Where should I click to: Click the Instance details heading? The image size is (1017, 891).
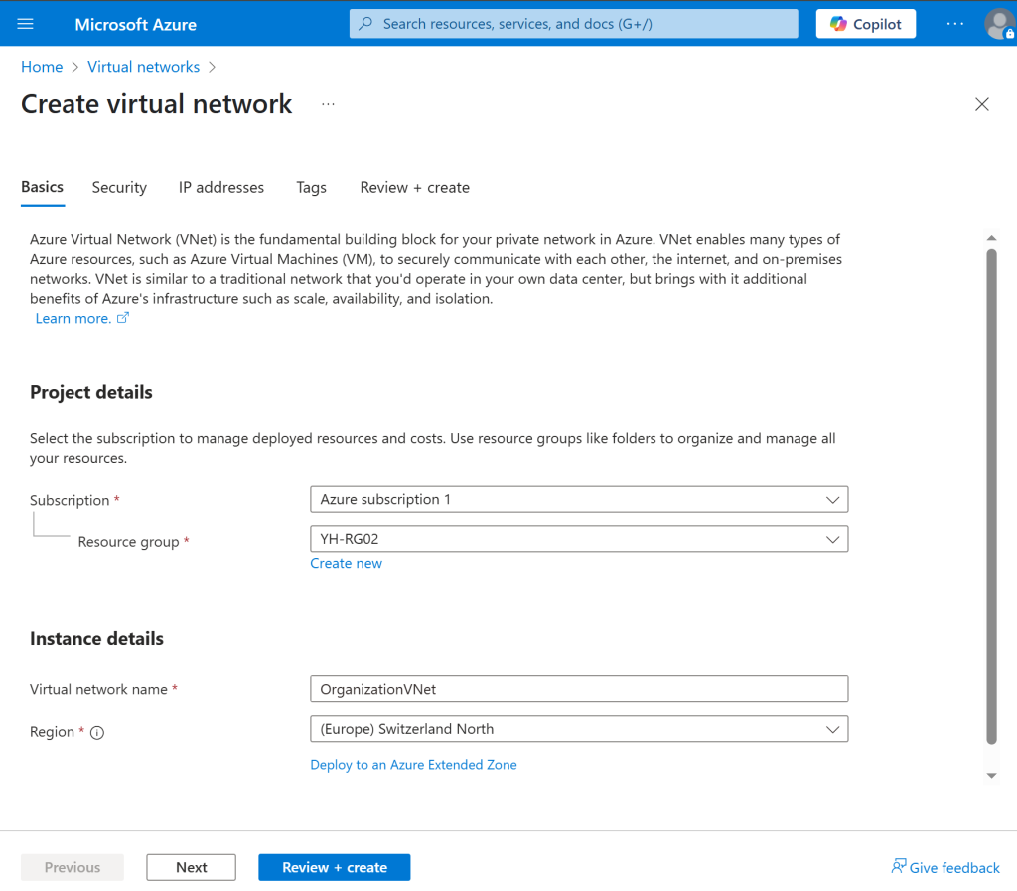pyautogui.click(x=96, y=638)
